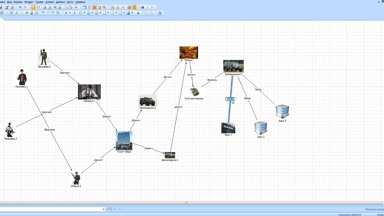This screenshot has width=384, height=216.
Task: Click the highlighted Связь label being edited
Action: (x=230, y=99)
